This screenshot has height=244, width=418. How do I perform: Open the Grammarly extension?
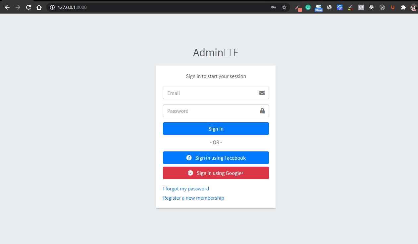coord(308,7)
